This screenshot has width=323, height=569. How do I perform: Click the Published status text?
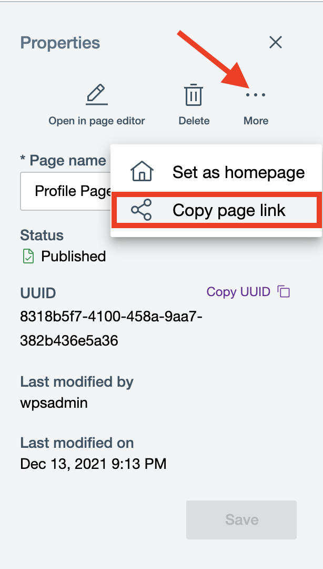(74, 257)
